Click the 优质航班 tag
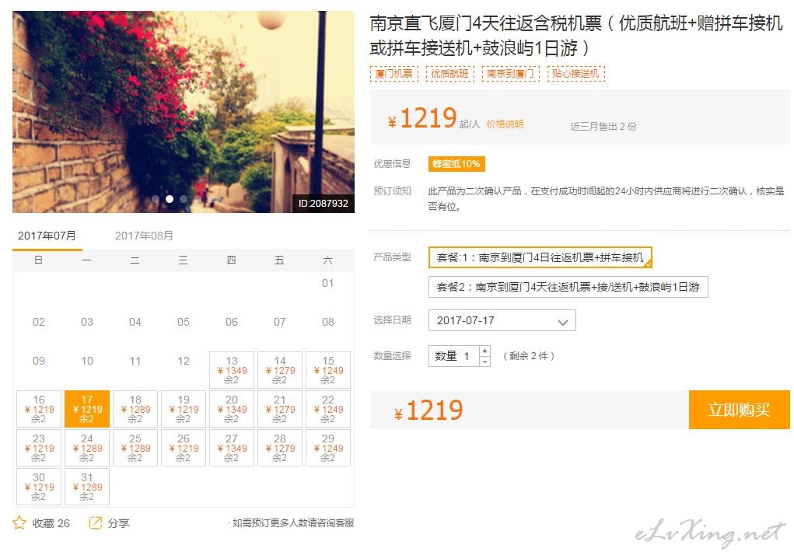794x559 pixels. pyautogui.click(x=450, y=73)
